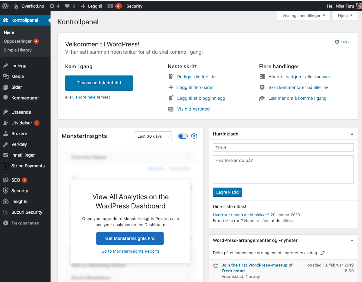Open MonsterInsights widget settings gear
This screenshot has height=282, width=362.
point(194,136)
